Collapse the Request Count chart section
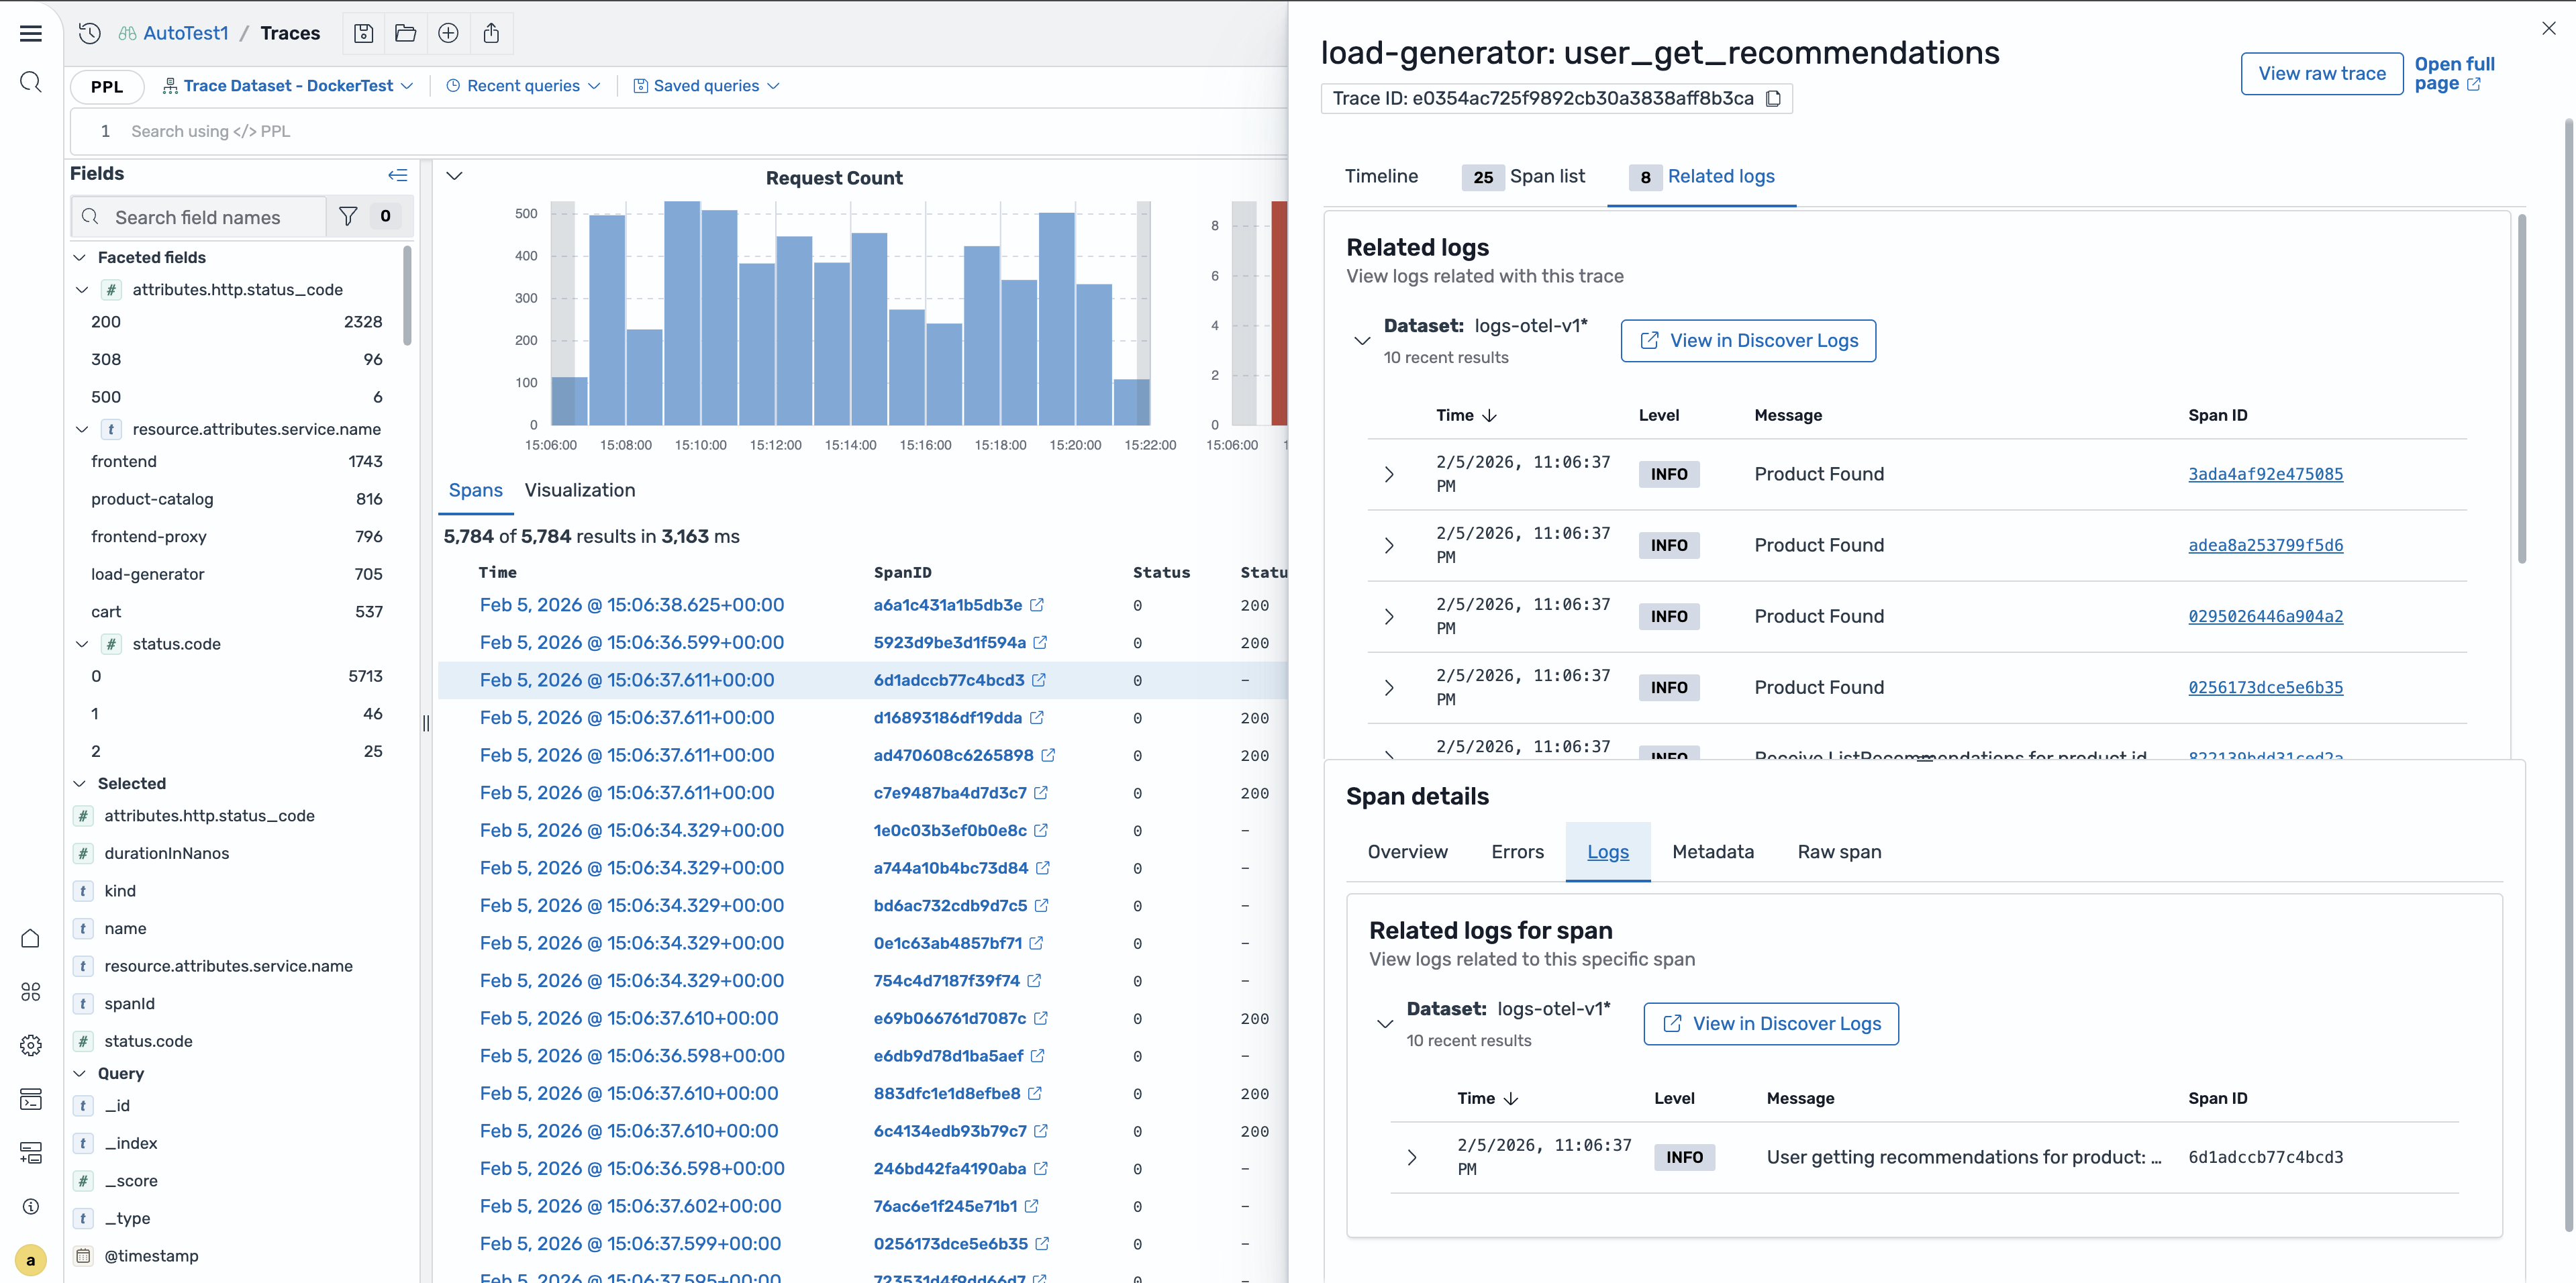Screen dimensions: 2576x1283 coord(454,176)
